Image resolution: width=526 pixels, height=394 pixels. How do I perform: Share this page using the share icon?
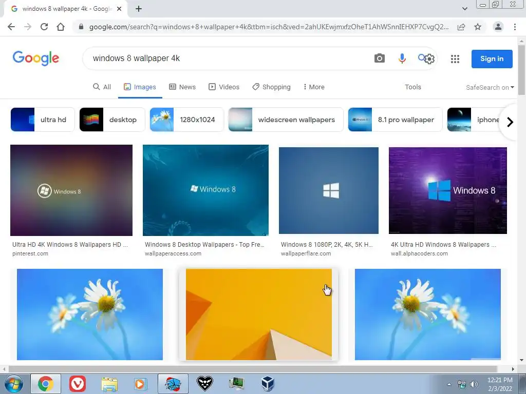[461, 27]
